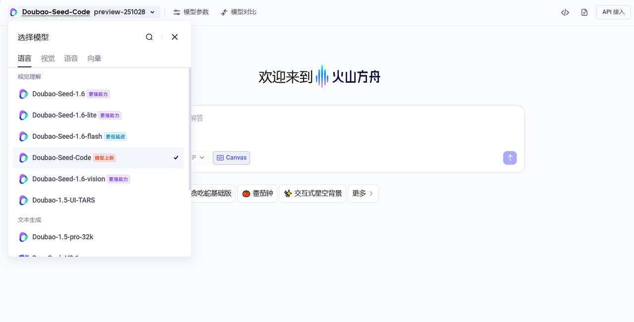Expand 更多 to see more example prompts
The width and height of the screenshot is (634, 322).
pyautogui.click(x=363, y=193)
